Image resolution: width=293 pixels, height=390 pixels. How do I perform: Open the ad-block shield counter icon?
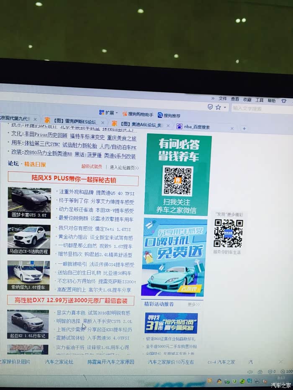pyautogui.click(x=271, y=372)
